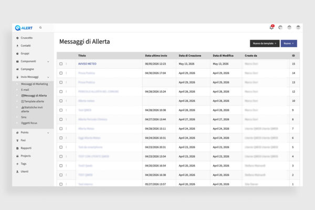Select checkbox of row sent 04/20/2026 16:38
The height and width of the screenshot is (210, 315).
point(61,175)
